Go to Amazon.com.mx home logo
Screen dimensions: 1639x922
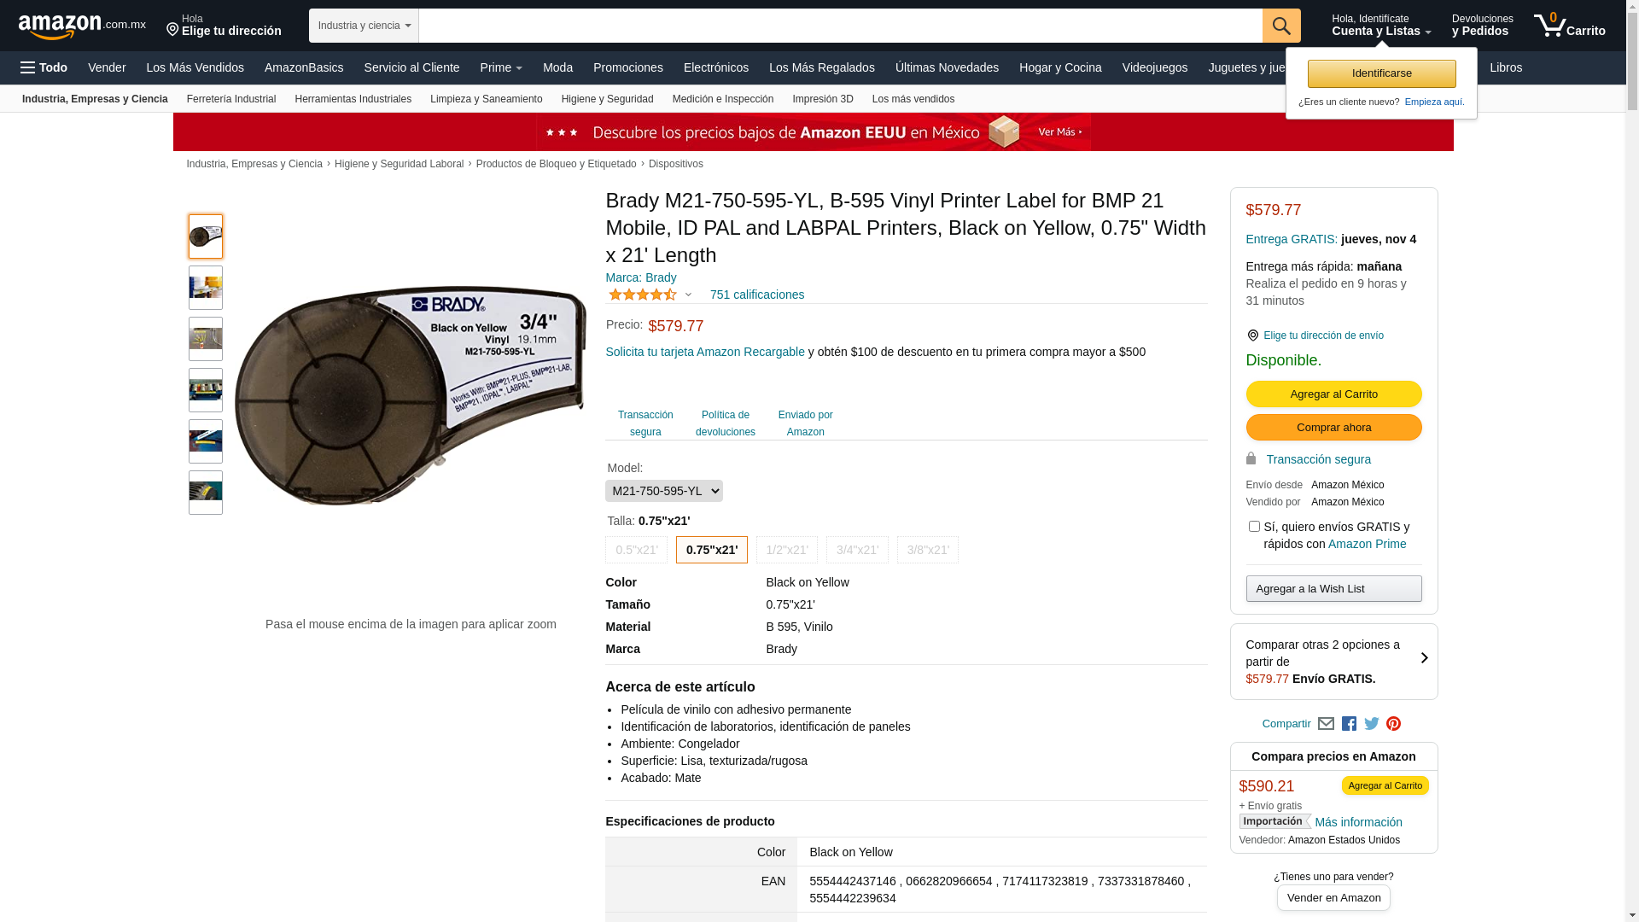(82, 26)
